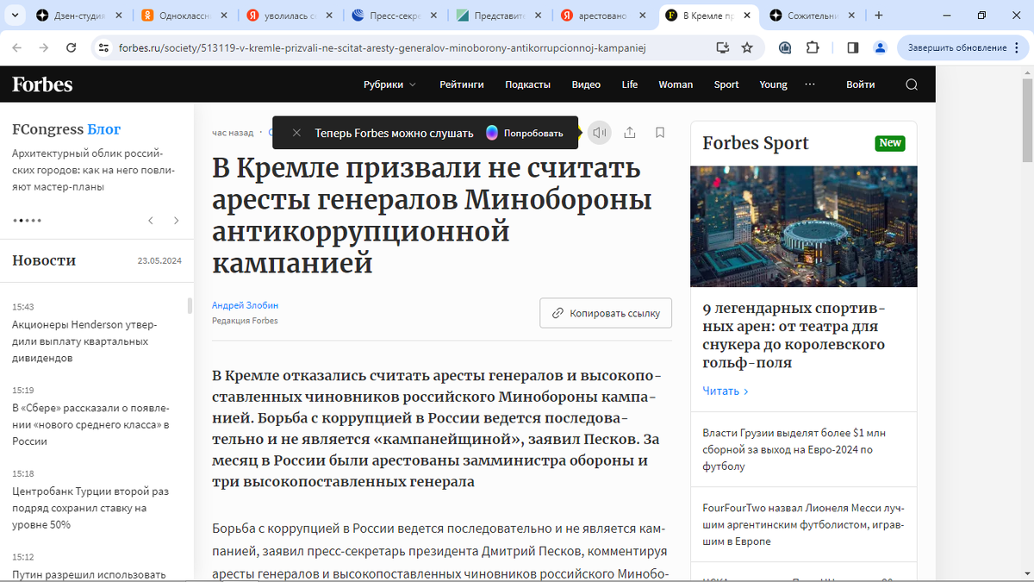
Task: Open the Chrome profile avatar icon
Action: (x=880, y=47)
